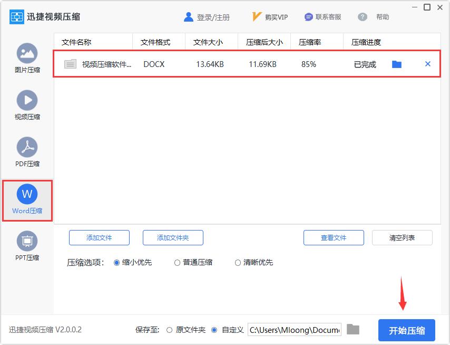
Task: Click the 添加文件 button
Action: 99,238
